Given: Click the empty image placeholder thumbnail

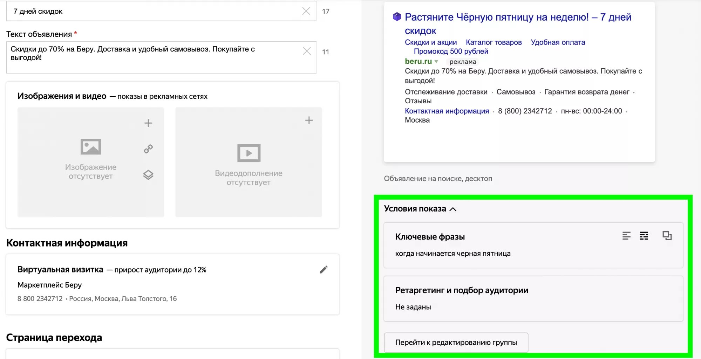Looking at the screenshot, I should tap(90, 162).
